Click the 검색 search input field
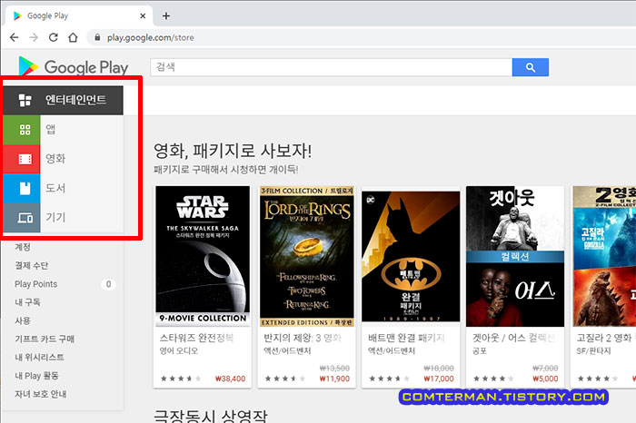 coord(332,67)
